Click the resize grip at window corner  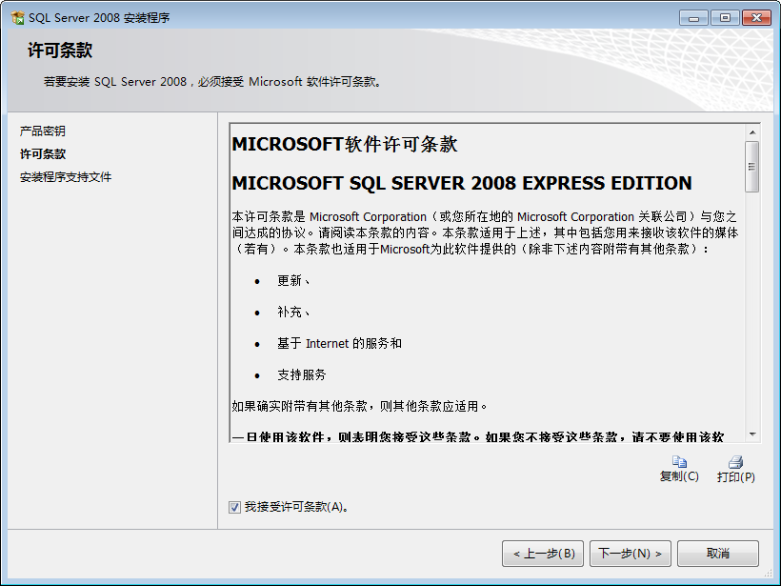click(769, 574)
